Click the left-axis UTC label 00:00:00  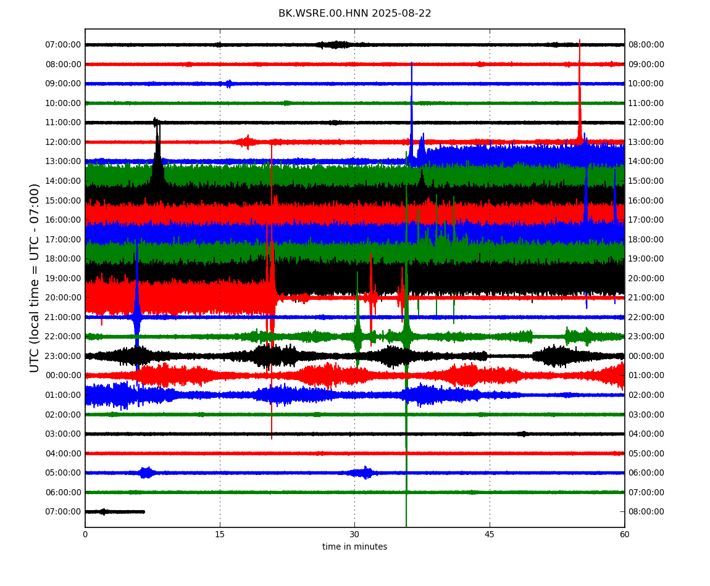63,376
